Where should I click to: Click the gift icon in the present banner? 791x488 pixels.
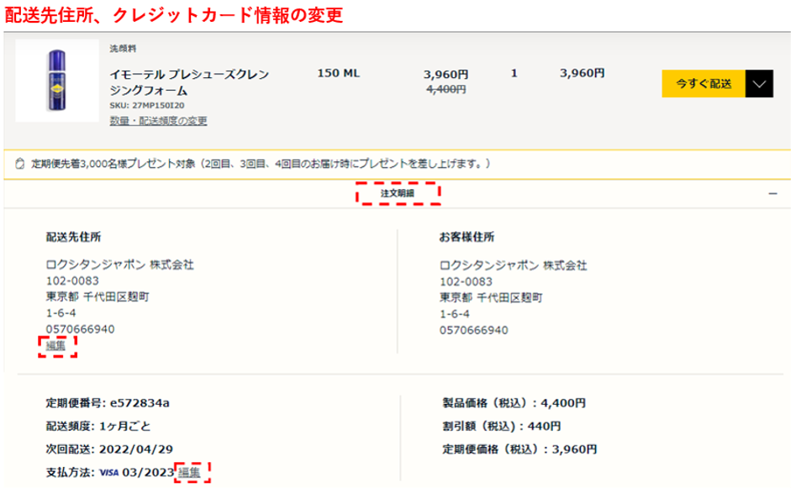point(19,163)
